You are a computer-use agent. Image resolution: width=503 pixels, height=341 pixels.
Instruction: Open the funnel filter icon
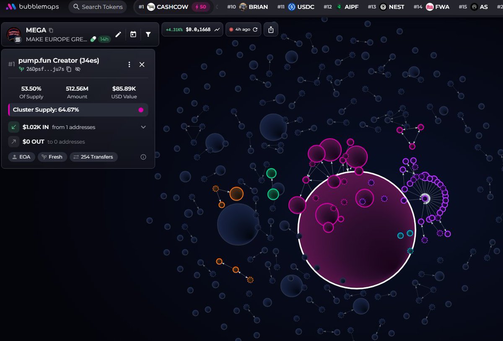(x=148, y=34)
